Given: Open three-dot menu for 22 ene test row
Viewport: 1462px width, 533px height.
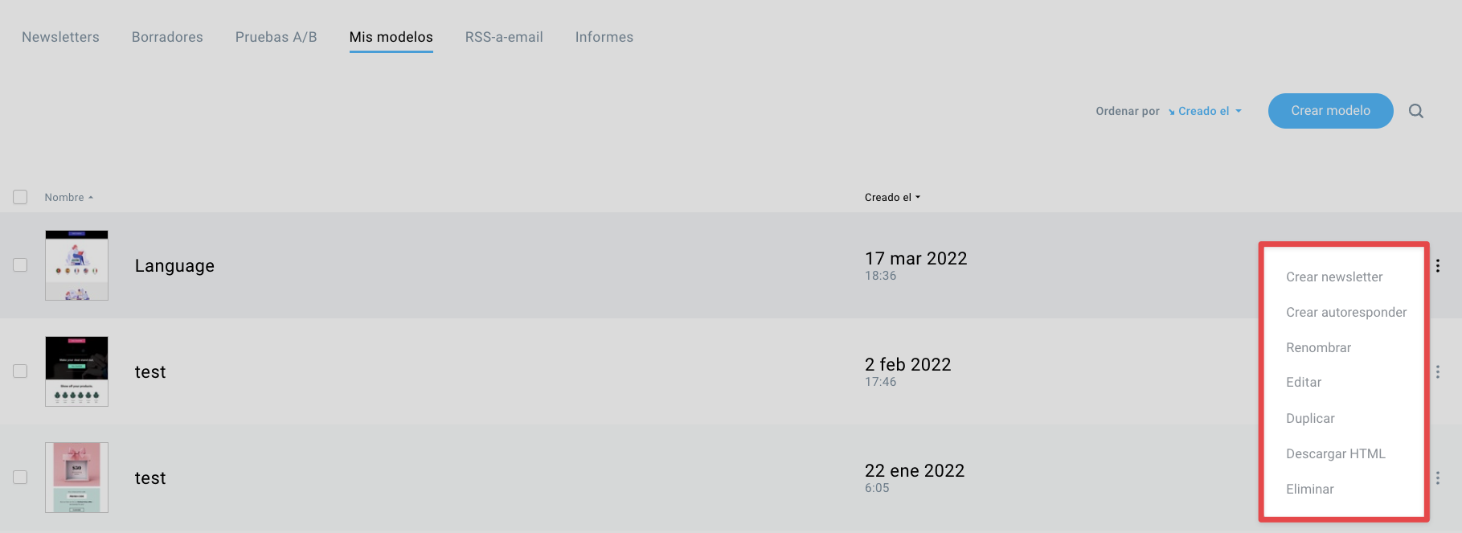Looking at the screenshot, I should (1437, 478).
